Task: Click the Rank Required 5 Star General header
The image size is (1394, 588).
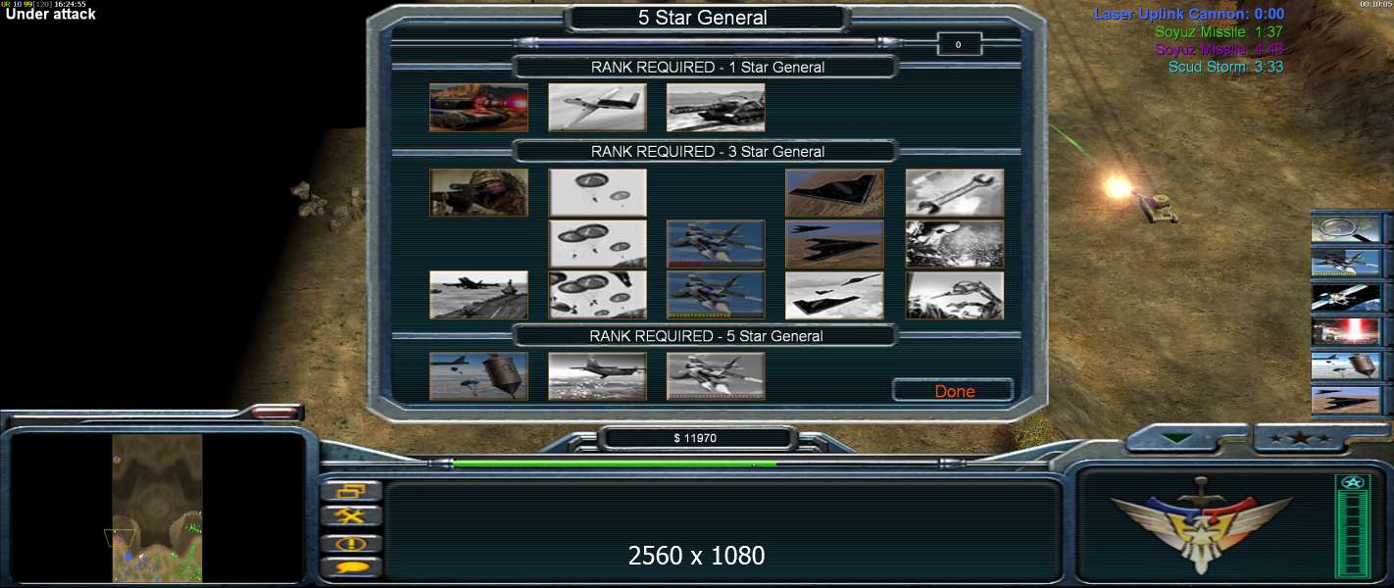Action: pyautogui.click(x=707, y=336)
